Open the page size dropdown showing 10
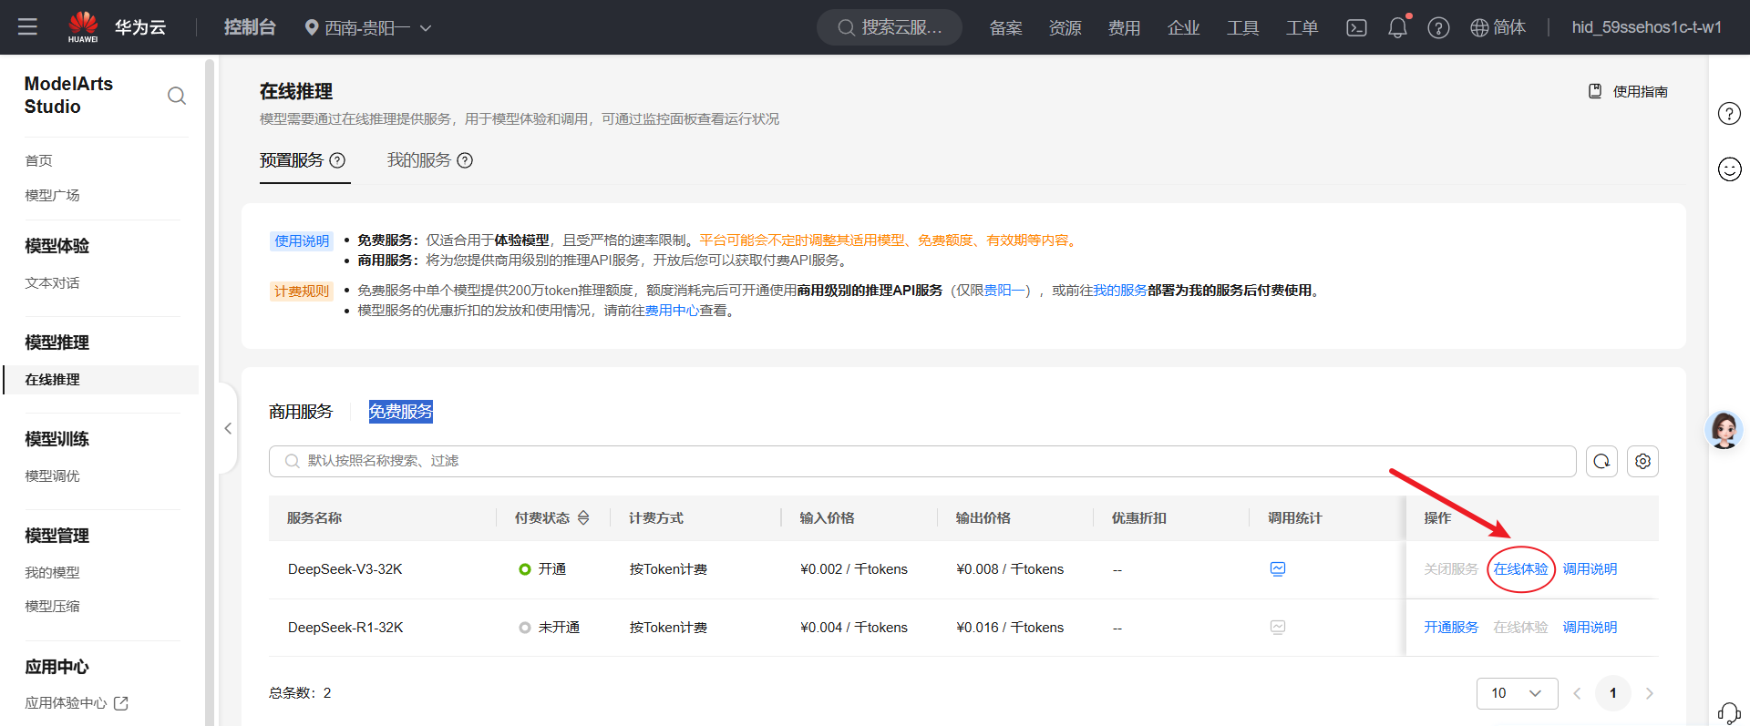The image size is (1750, 726). coord(1517,693)
